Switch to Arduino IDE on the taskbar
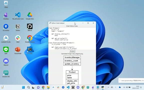 [88, 87]
